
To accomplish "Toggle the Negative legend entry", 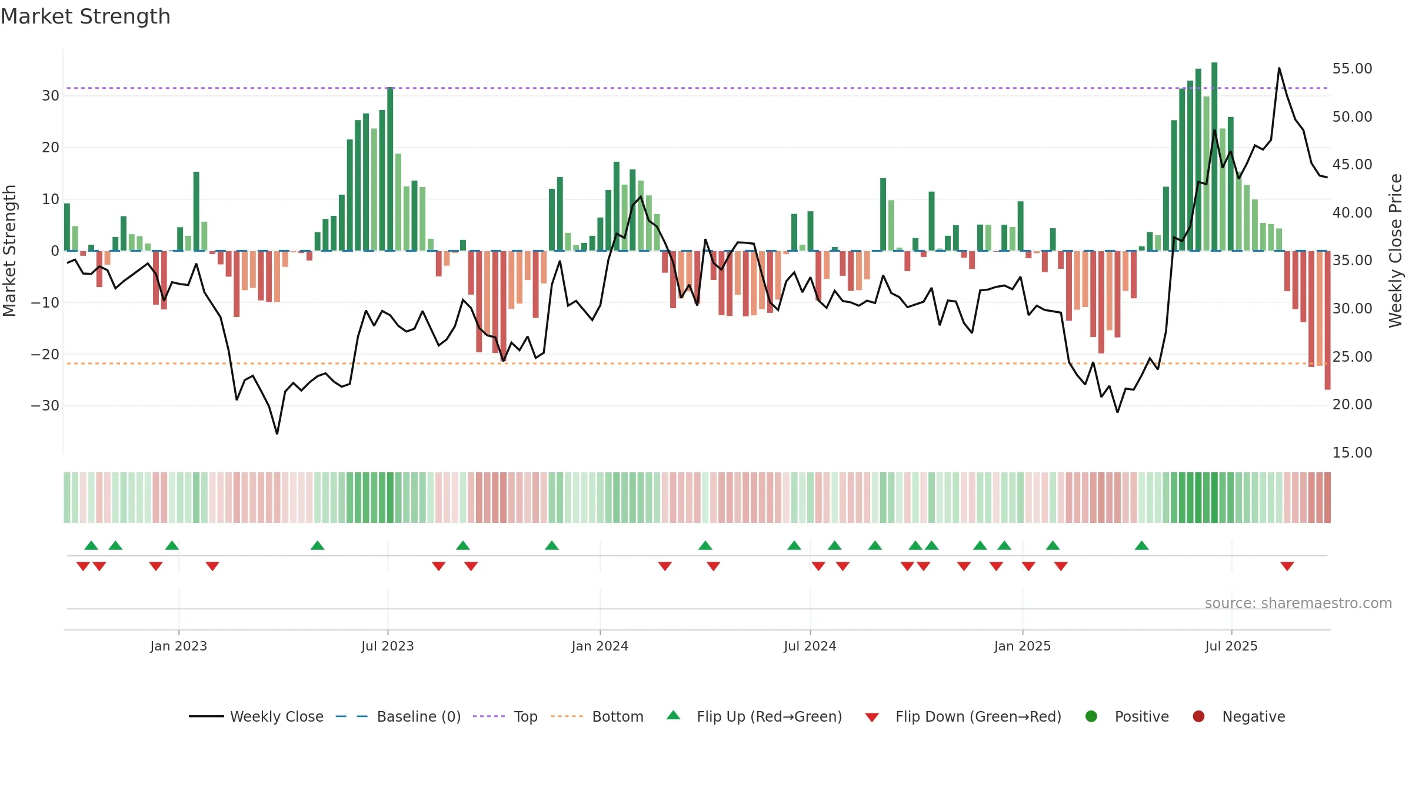I will pyautogui.click(x=1238, y=716).
